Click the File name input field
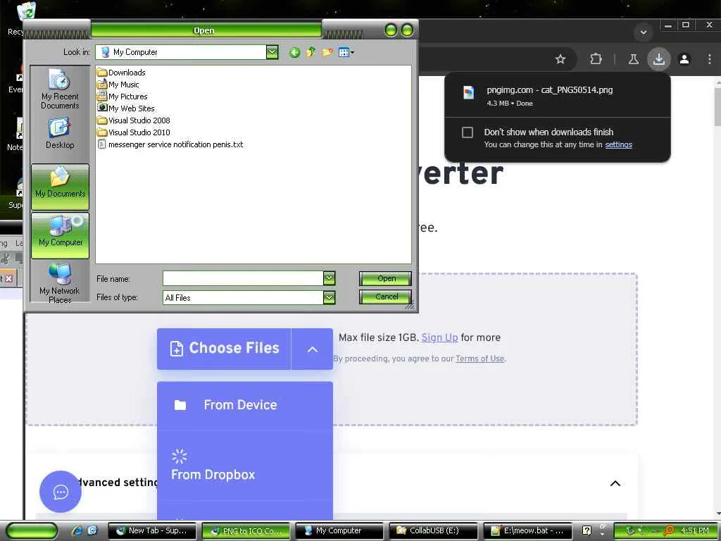721x541 pixels. click(243, 278)
